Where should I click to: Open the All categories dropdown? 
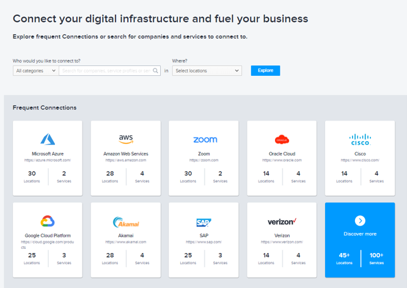coord(36,71)
